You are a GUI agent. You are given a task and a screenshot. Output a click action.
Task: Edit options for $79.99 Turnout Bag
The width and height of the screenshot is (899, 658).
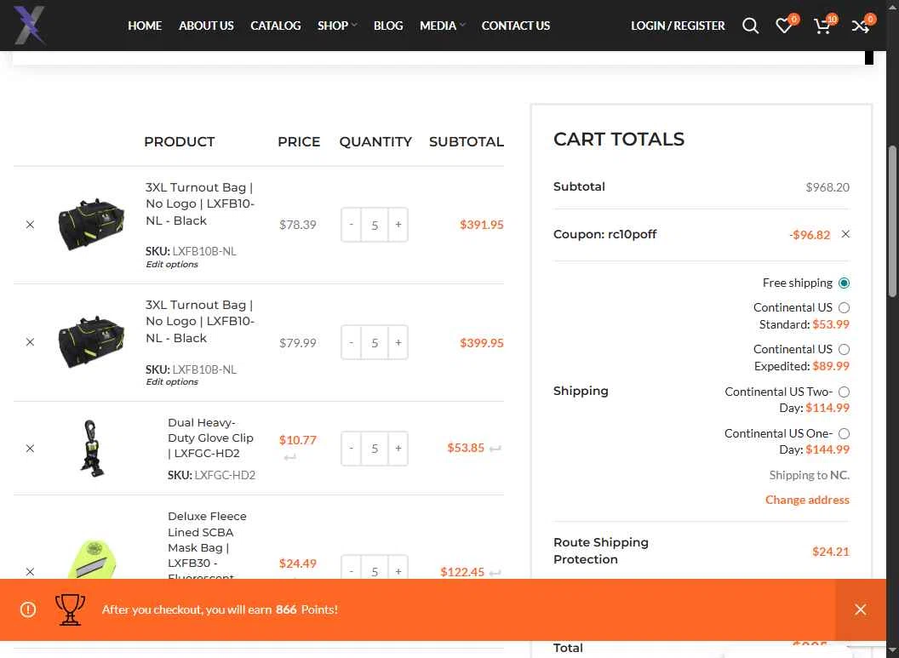pos(172,381)
